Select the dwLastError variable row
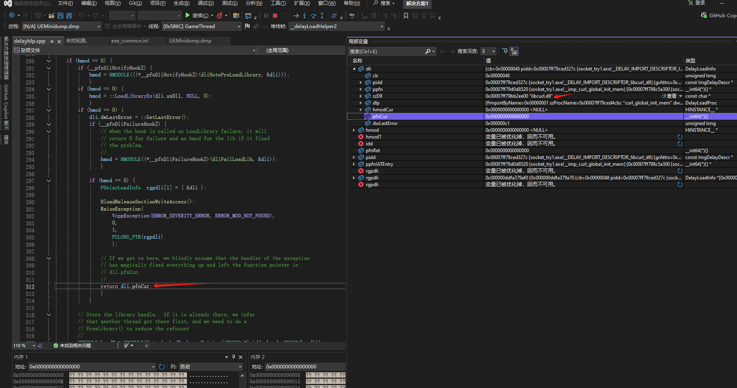737x388 pixels. pos(542,123)
